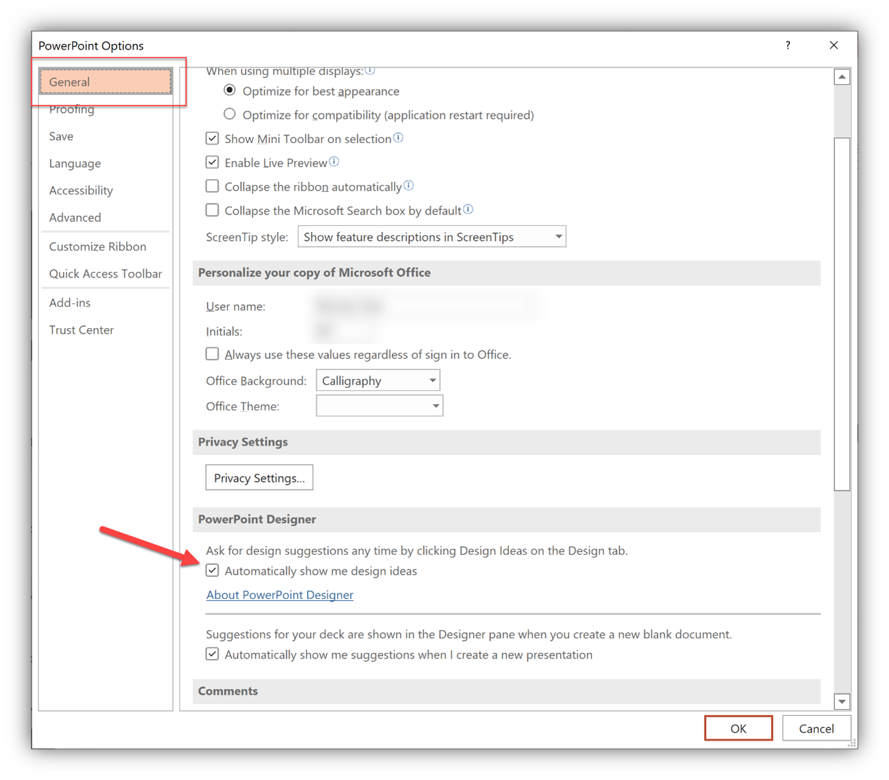Open the About PowerPoint Designer link
889x780 pixels.
280,595
